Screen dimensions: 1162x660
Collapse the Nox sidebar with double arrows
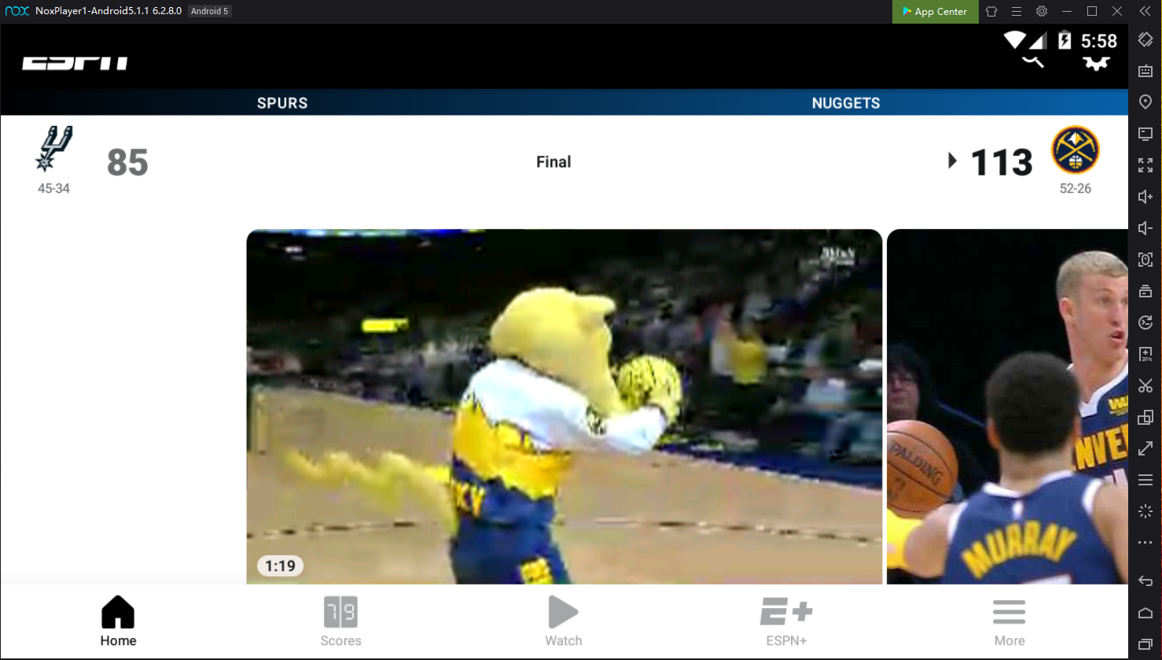tap(1145, 12)
